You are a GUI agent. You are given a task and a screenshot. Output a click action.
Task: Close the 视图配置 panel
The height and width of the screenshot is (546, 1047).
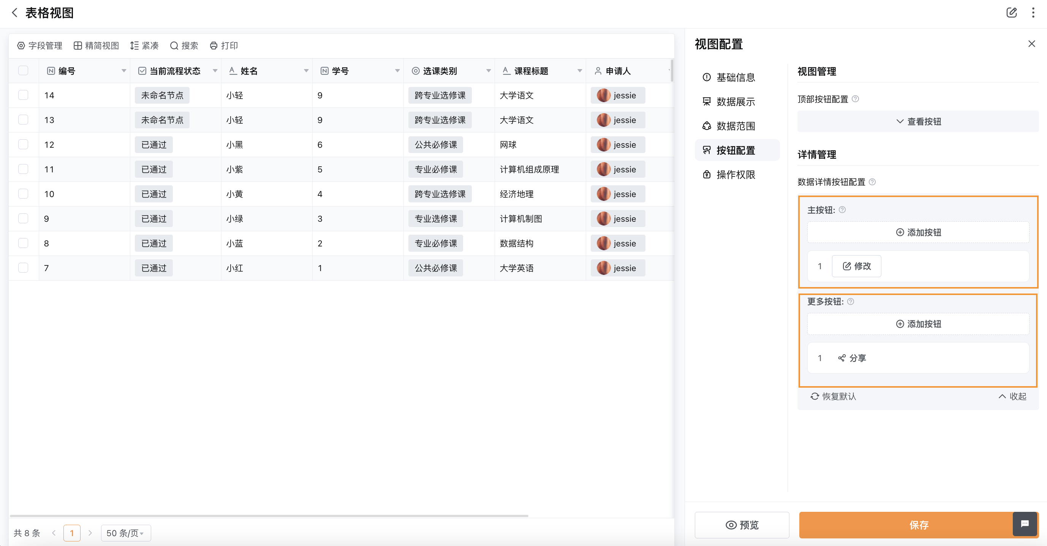(x=1031, y=44)
